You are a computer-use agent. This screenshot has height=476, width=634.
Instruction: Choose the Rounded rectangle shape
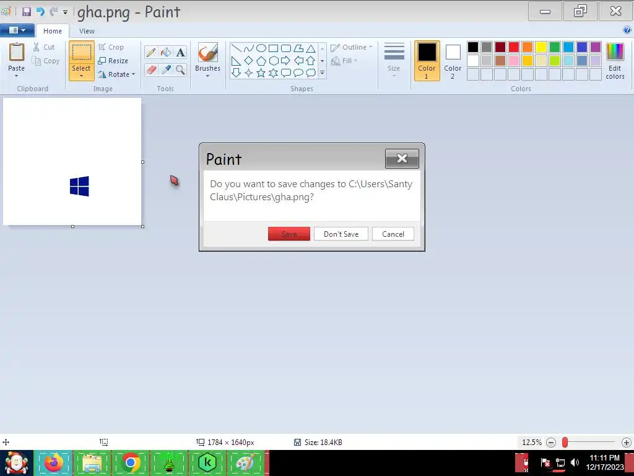(286, 48)
